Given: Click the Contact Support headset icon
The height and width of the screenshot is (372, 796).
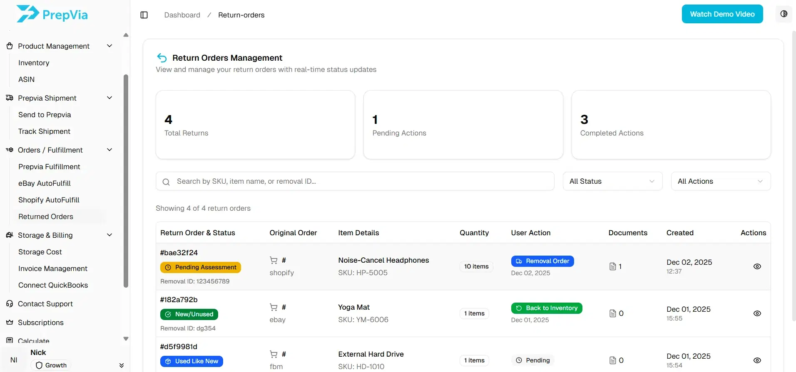Looking at the screenshot, I should click(x=10, y=304).
